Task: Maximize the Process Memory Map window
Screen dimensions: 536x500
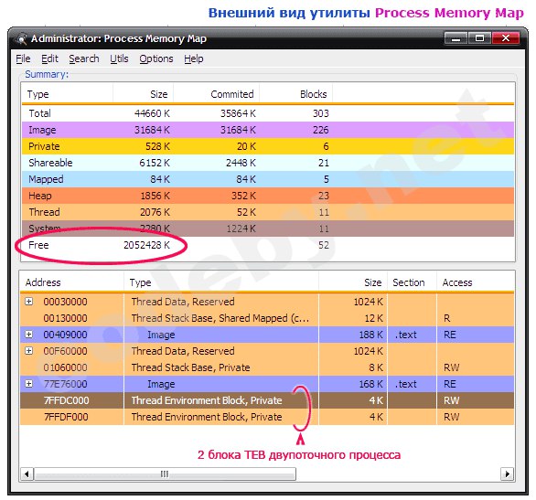Action: pyautogui.click(x=479, y=38)
